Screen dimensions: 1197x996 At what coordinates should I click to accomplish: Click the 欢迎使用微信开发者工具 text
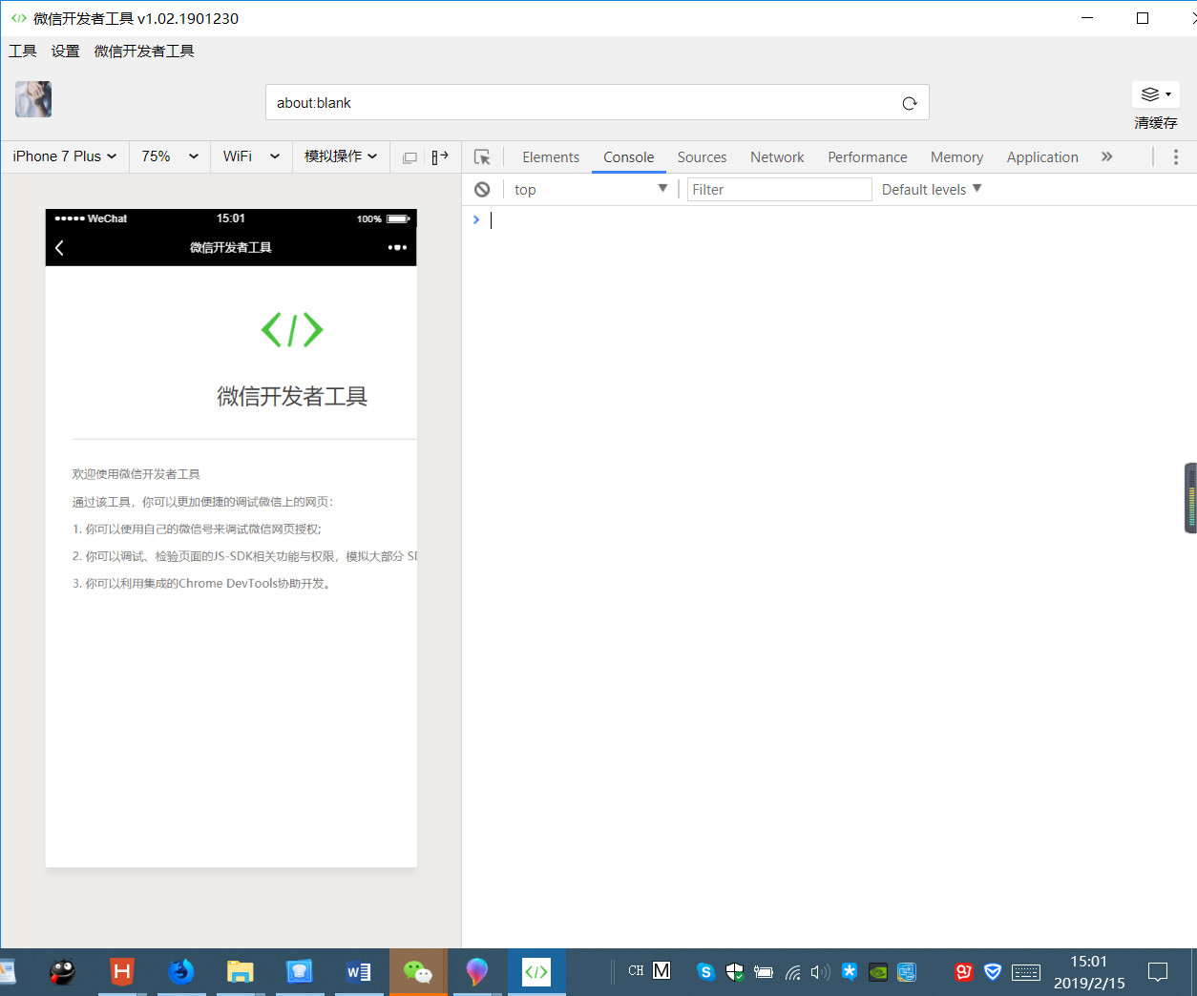coord(136,474)
